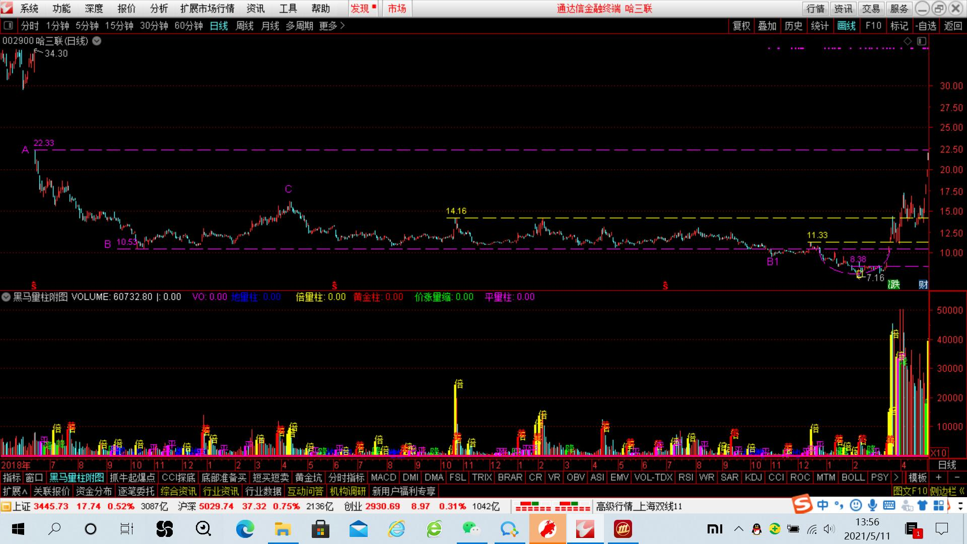Click the Sogou skin shirt icon
The width and height of the screenshot is (967, 544).
(922, 505)
